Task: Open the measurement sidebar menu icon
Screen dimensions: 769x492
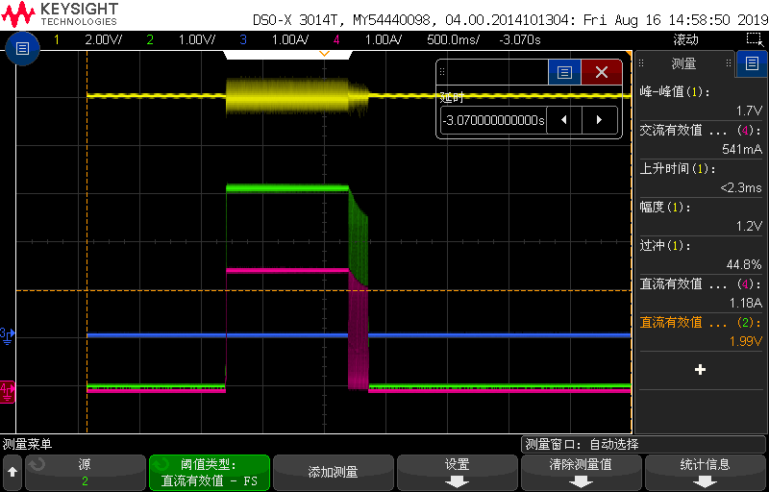Action: 752,63
